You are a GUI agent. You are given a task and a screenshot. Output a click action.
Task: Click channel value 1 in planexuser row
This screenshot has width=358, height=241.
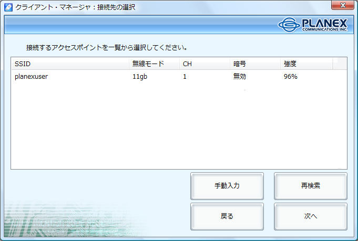(x=185, y=76)
